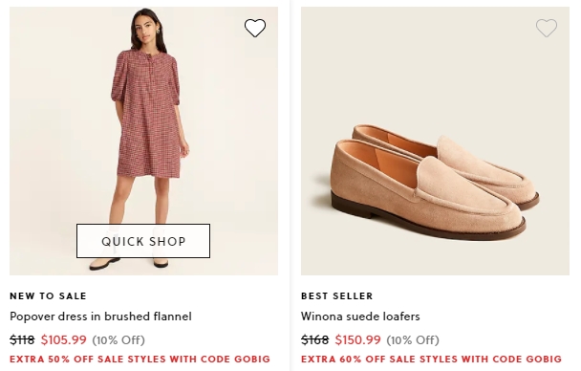Click the 'Extra 60% off' GOBIG promo text
581x371 pixels.
pyautogui.click(x=431, y=360)
